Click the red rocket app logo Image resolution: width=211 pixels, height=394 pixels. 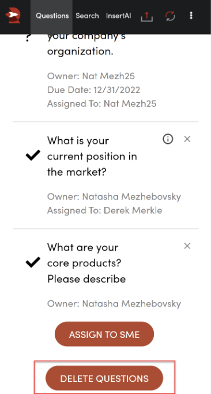coord(13,16)
